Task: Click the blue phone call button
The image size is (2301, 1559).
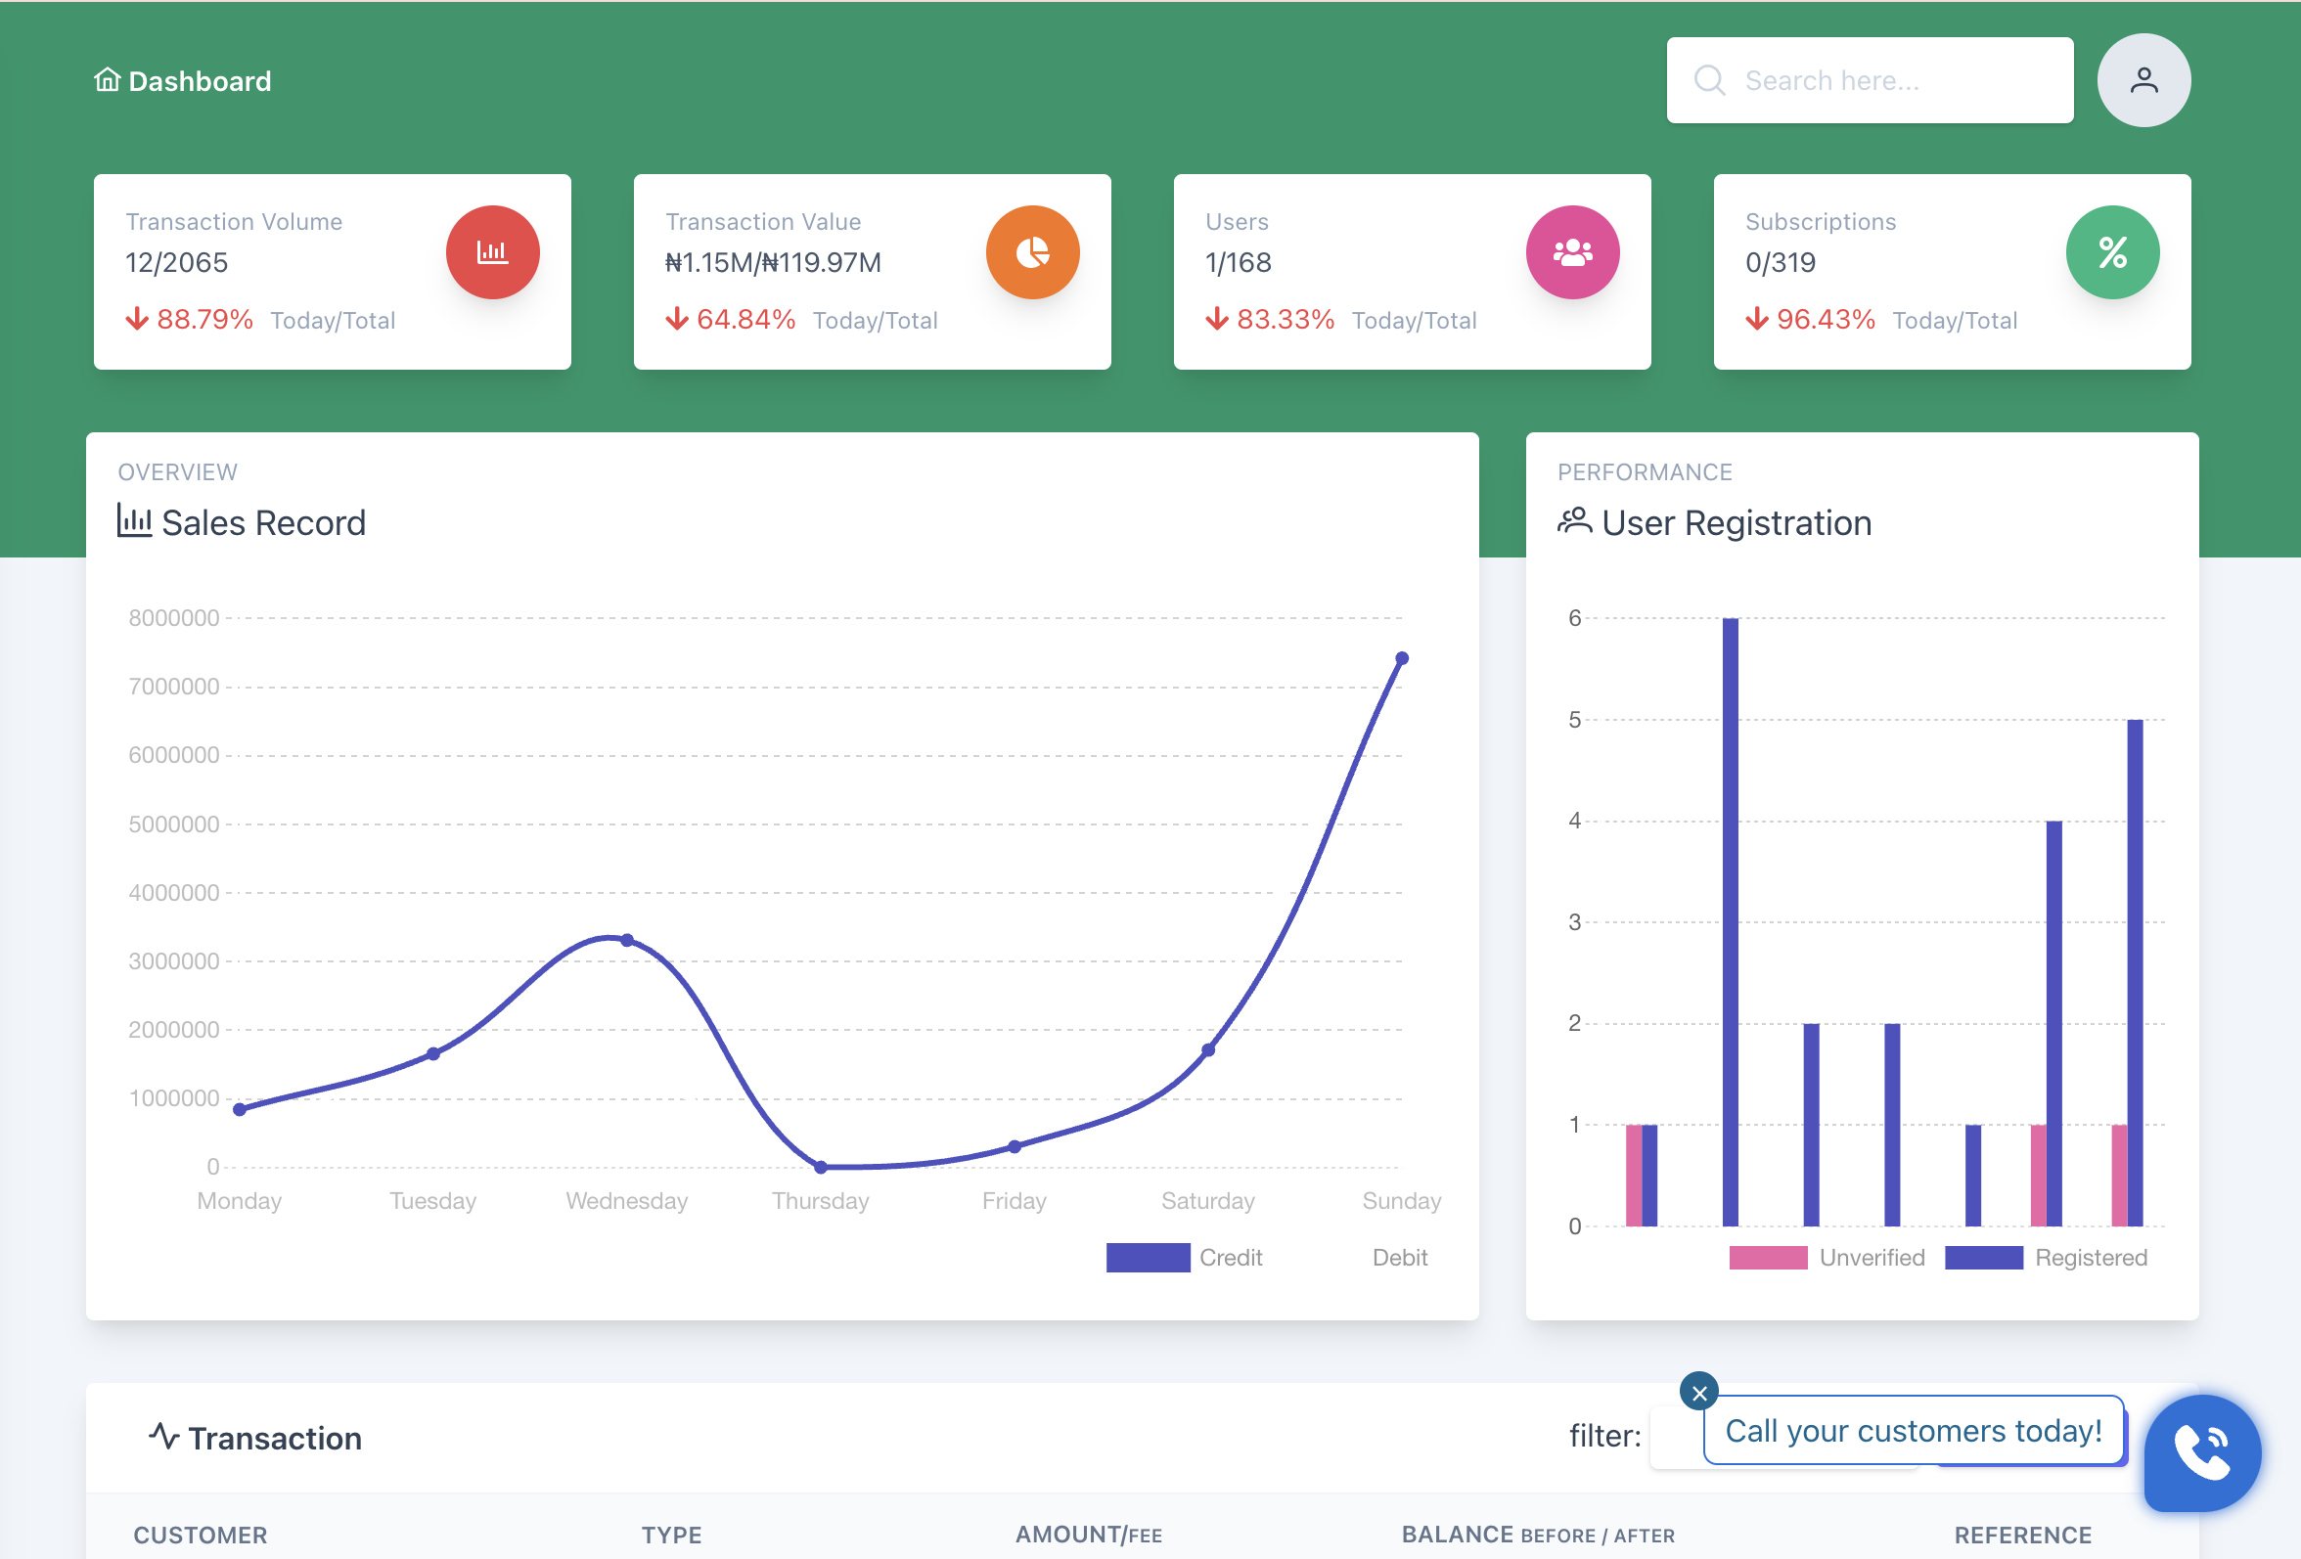Action: tap(2202, 1453)
